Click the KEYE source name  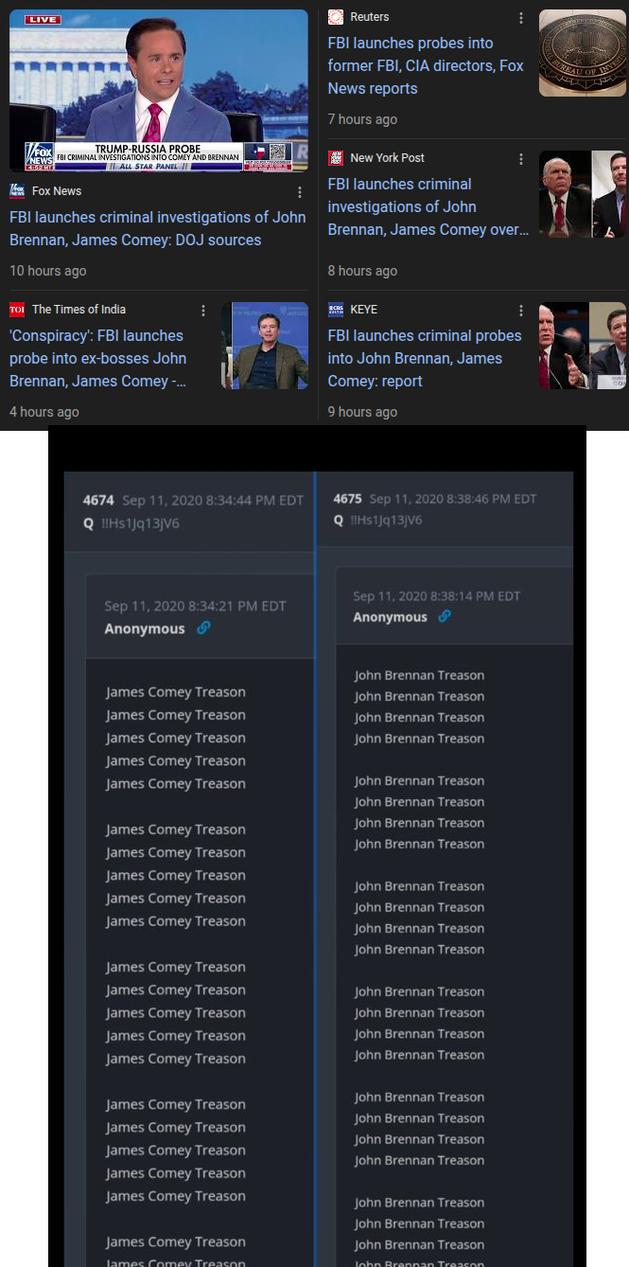[x=364, y=310]
